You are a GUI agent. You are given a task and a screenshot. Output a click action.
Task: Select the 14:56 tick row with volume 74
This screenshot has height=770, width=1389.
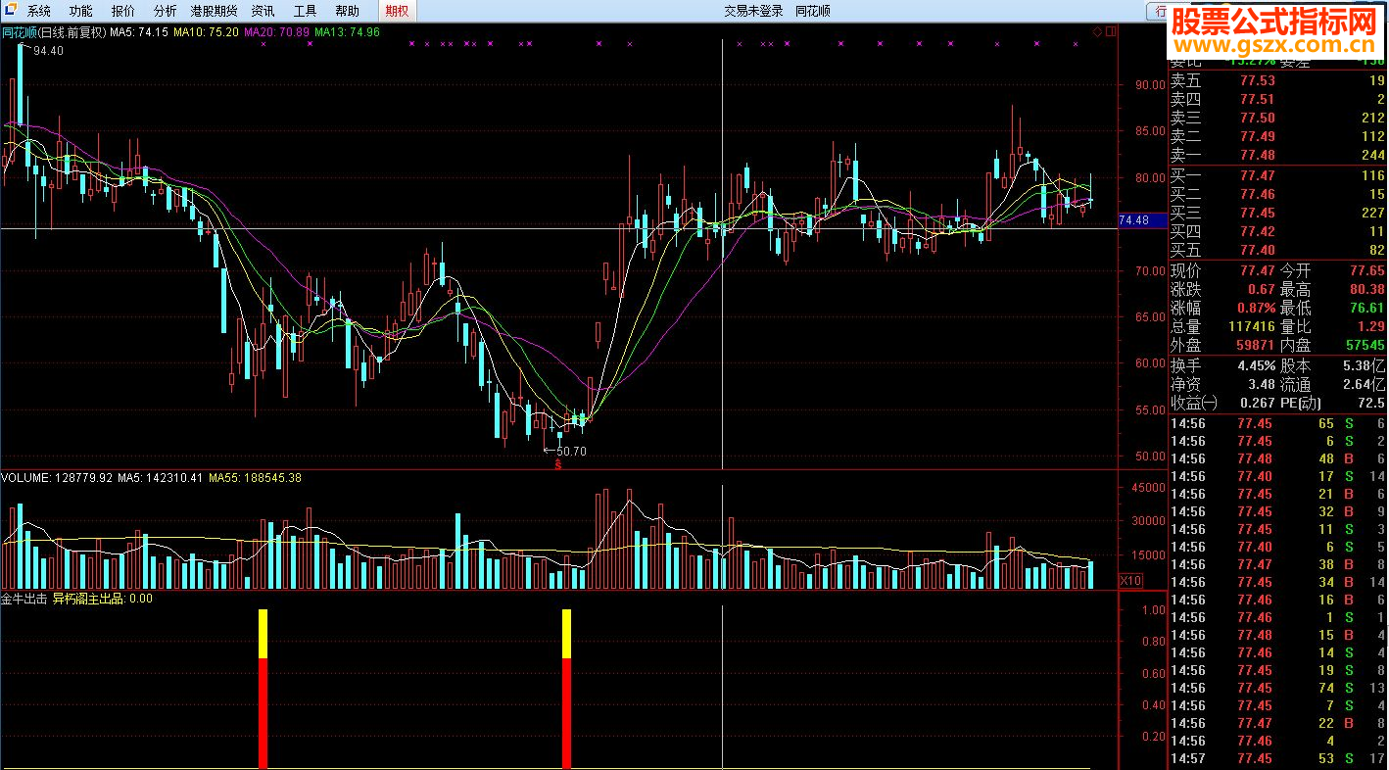[1278, 688]
